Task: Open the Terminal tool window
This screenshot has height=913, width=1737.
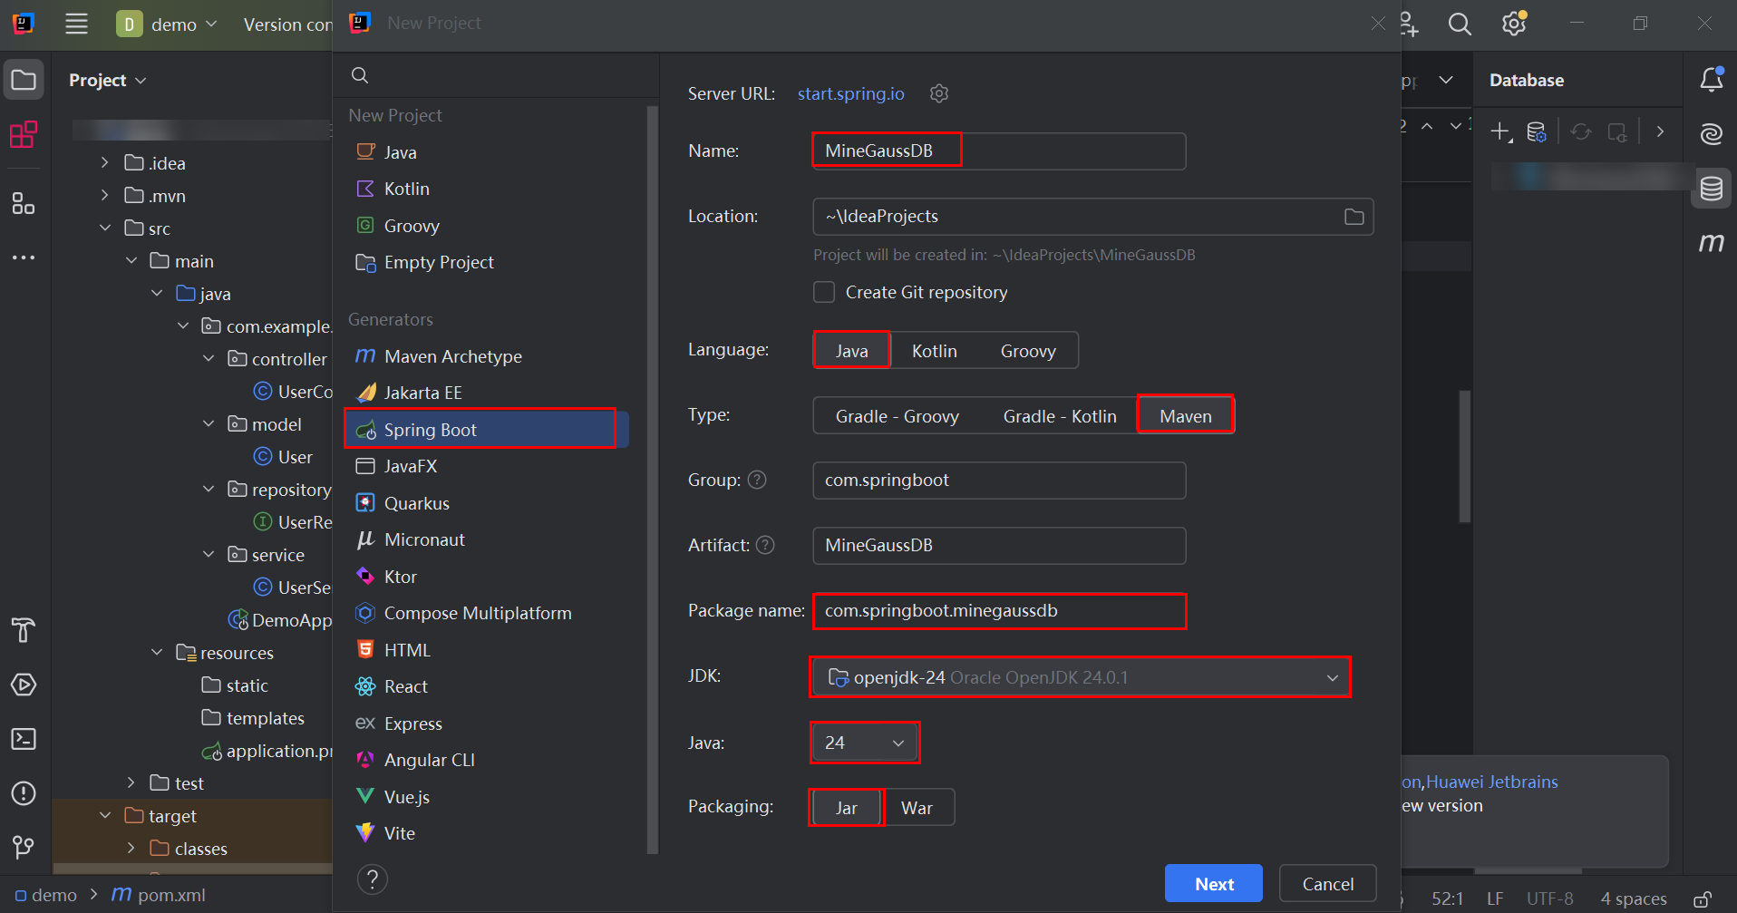Action: (x=24, y=739)
